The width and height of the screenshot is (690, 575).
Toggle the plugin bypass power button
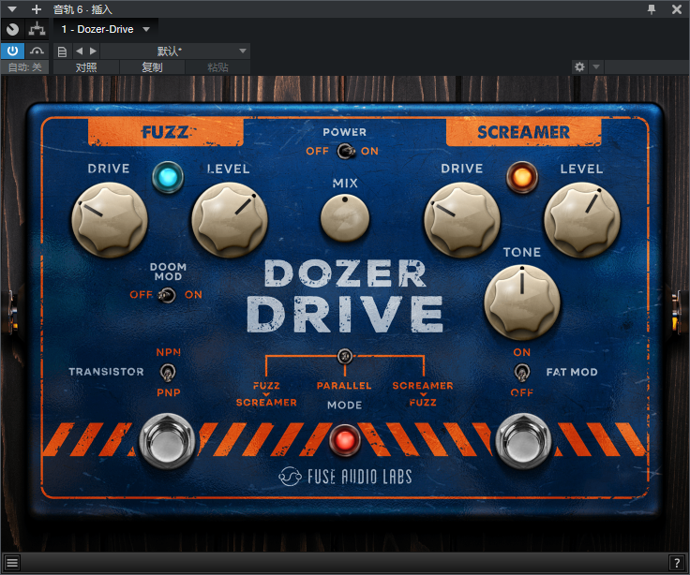(12, 51)
